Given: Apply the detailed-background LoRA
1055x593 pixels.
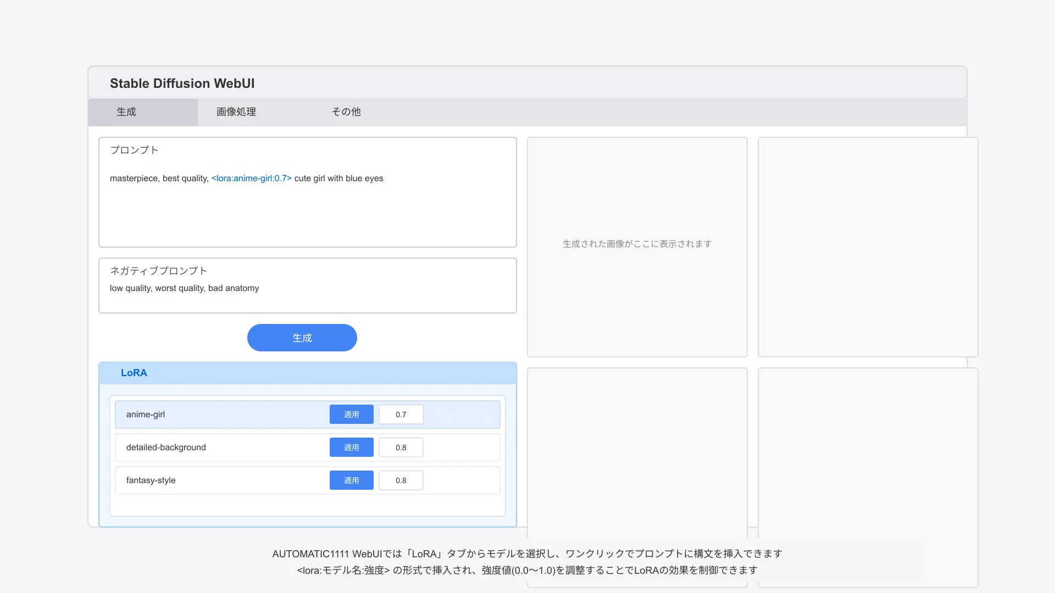Looking at the screenshot, I should pos(352,447).
